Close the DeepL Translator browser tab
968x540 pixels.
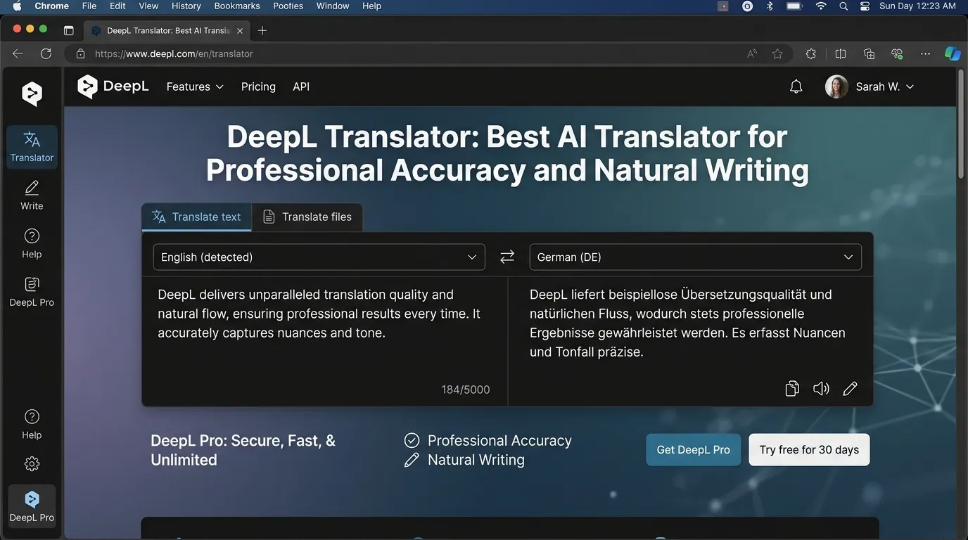tap(240, 31)
